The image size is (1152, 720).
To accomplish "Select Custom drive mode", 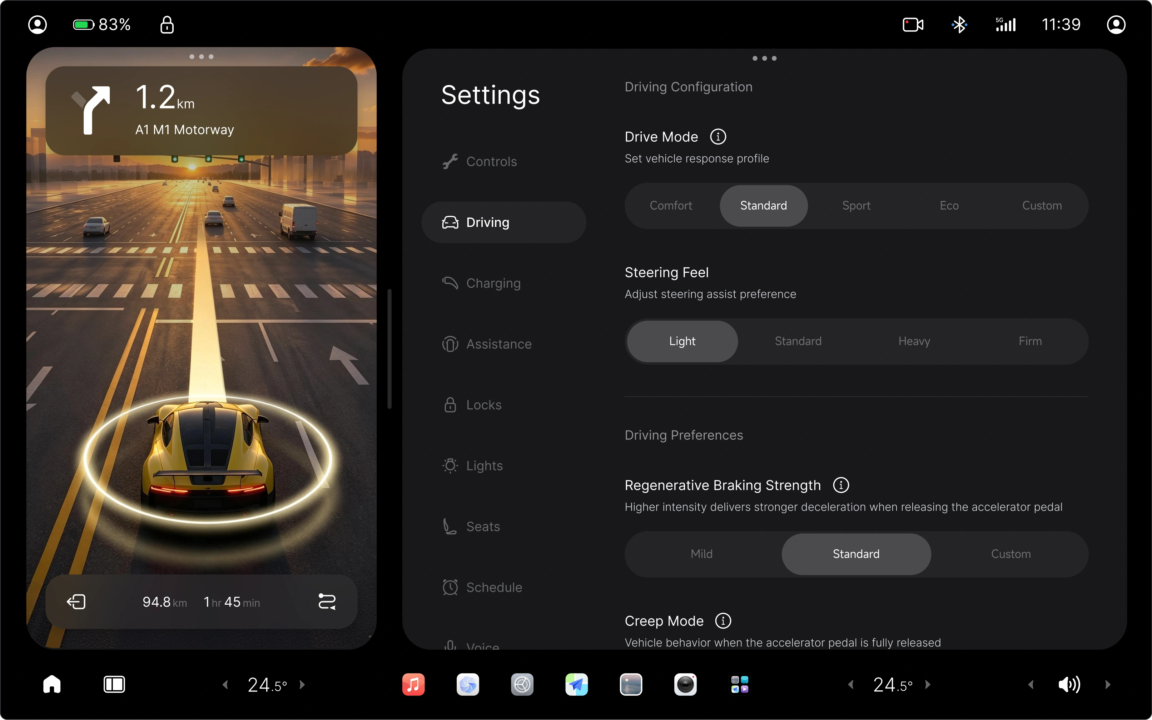I will pos(1042,206).
